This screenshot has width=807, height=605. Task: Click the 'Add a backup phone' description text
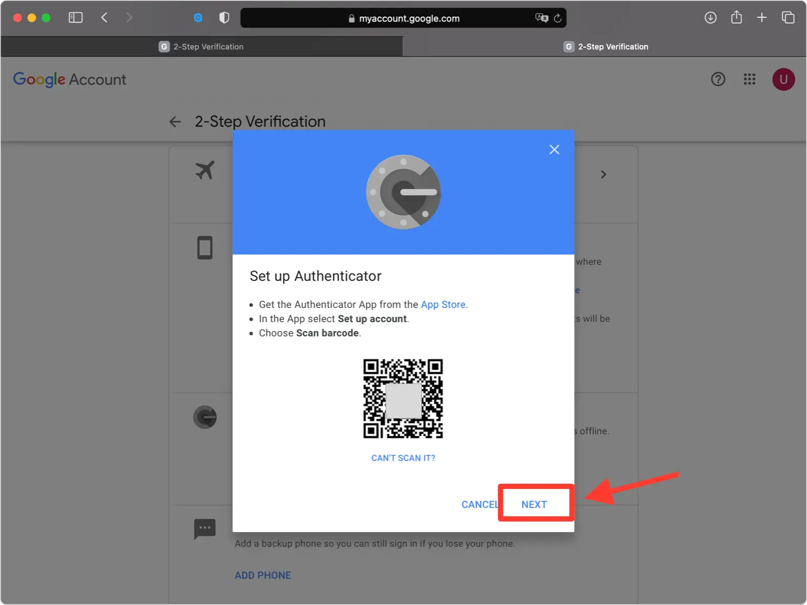click(375, 544)
